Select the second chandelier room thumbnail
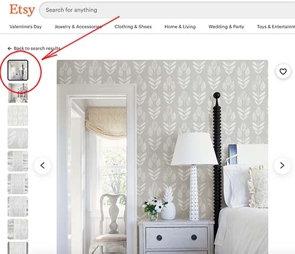295x254 pixels. coord(18,93)
